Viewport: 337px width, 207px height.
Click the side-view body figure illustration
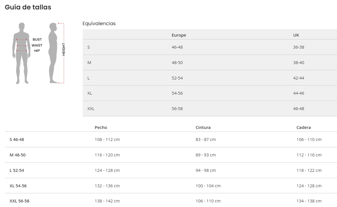point(53,53)
